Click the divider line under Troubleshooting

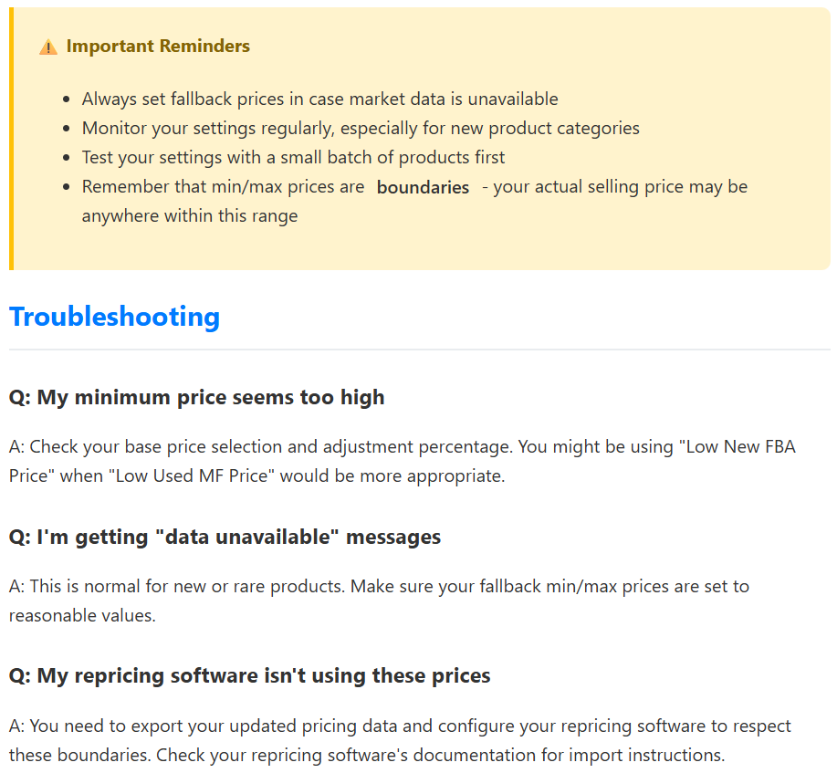coord(420,350)
